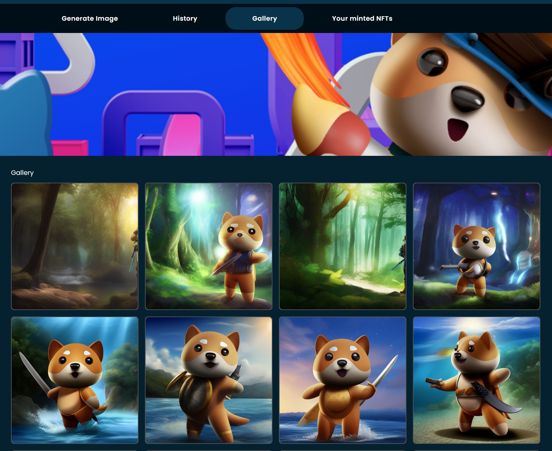
Task: Click the mascot's blue hat in banner
Action: 505,48
